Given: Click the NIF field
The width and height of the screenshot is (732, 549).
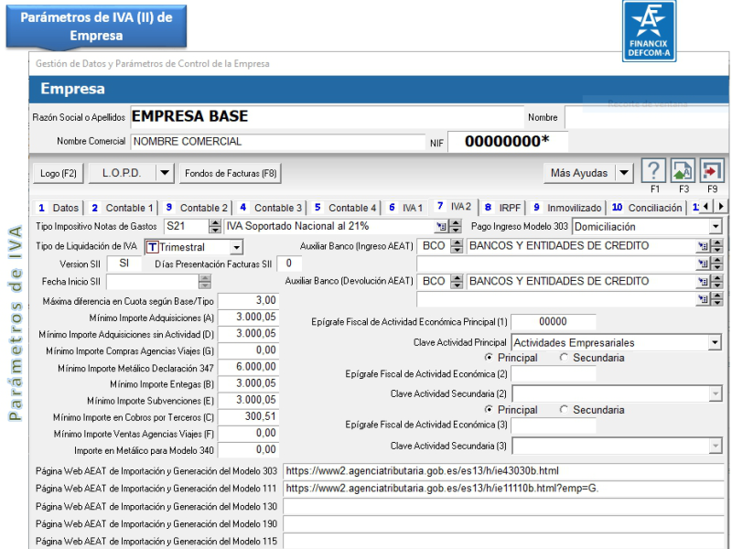Looking at the screenshot, I should (x=508, y=141).
